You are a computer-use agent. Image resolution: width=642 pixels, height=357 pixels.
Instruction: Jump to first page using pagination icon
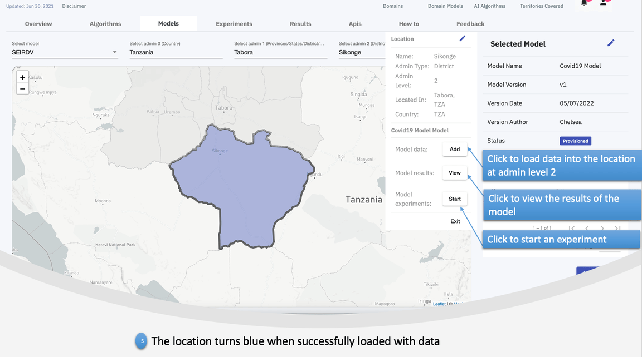click(572, 228)
